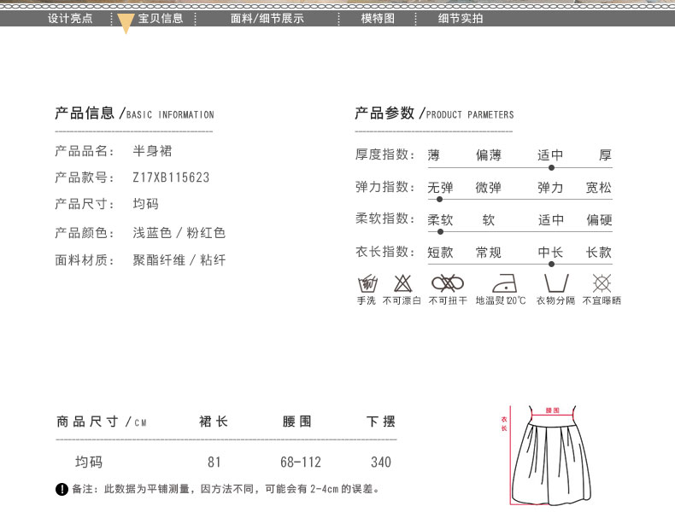
Task: Click the red 衣长 label on skirt diagram
Action: pos(504,423)
